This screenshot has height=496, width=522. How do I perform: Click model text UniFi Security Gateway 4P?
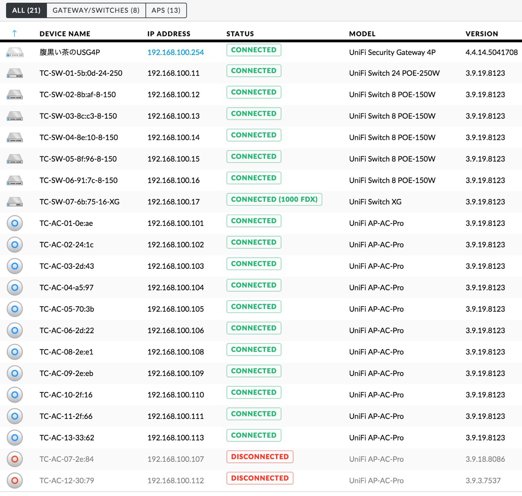(392, 52)
